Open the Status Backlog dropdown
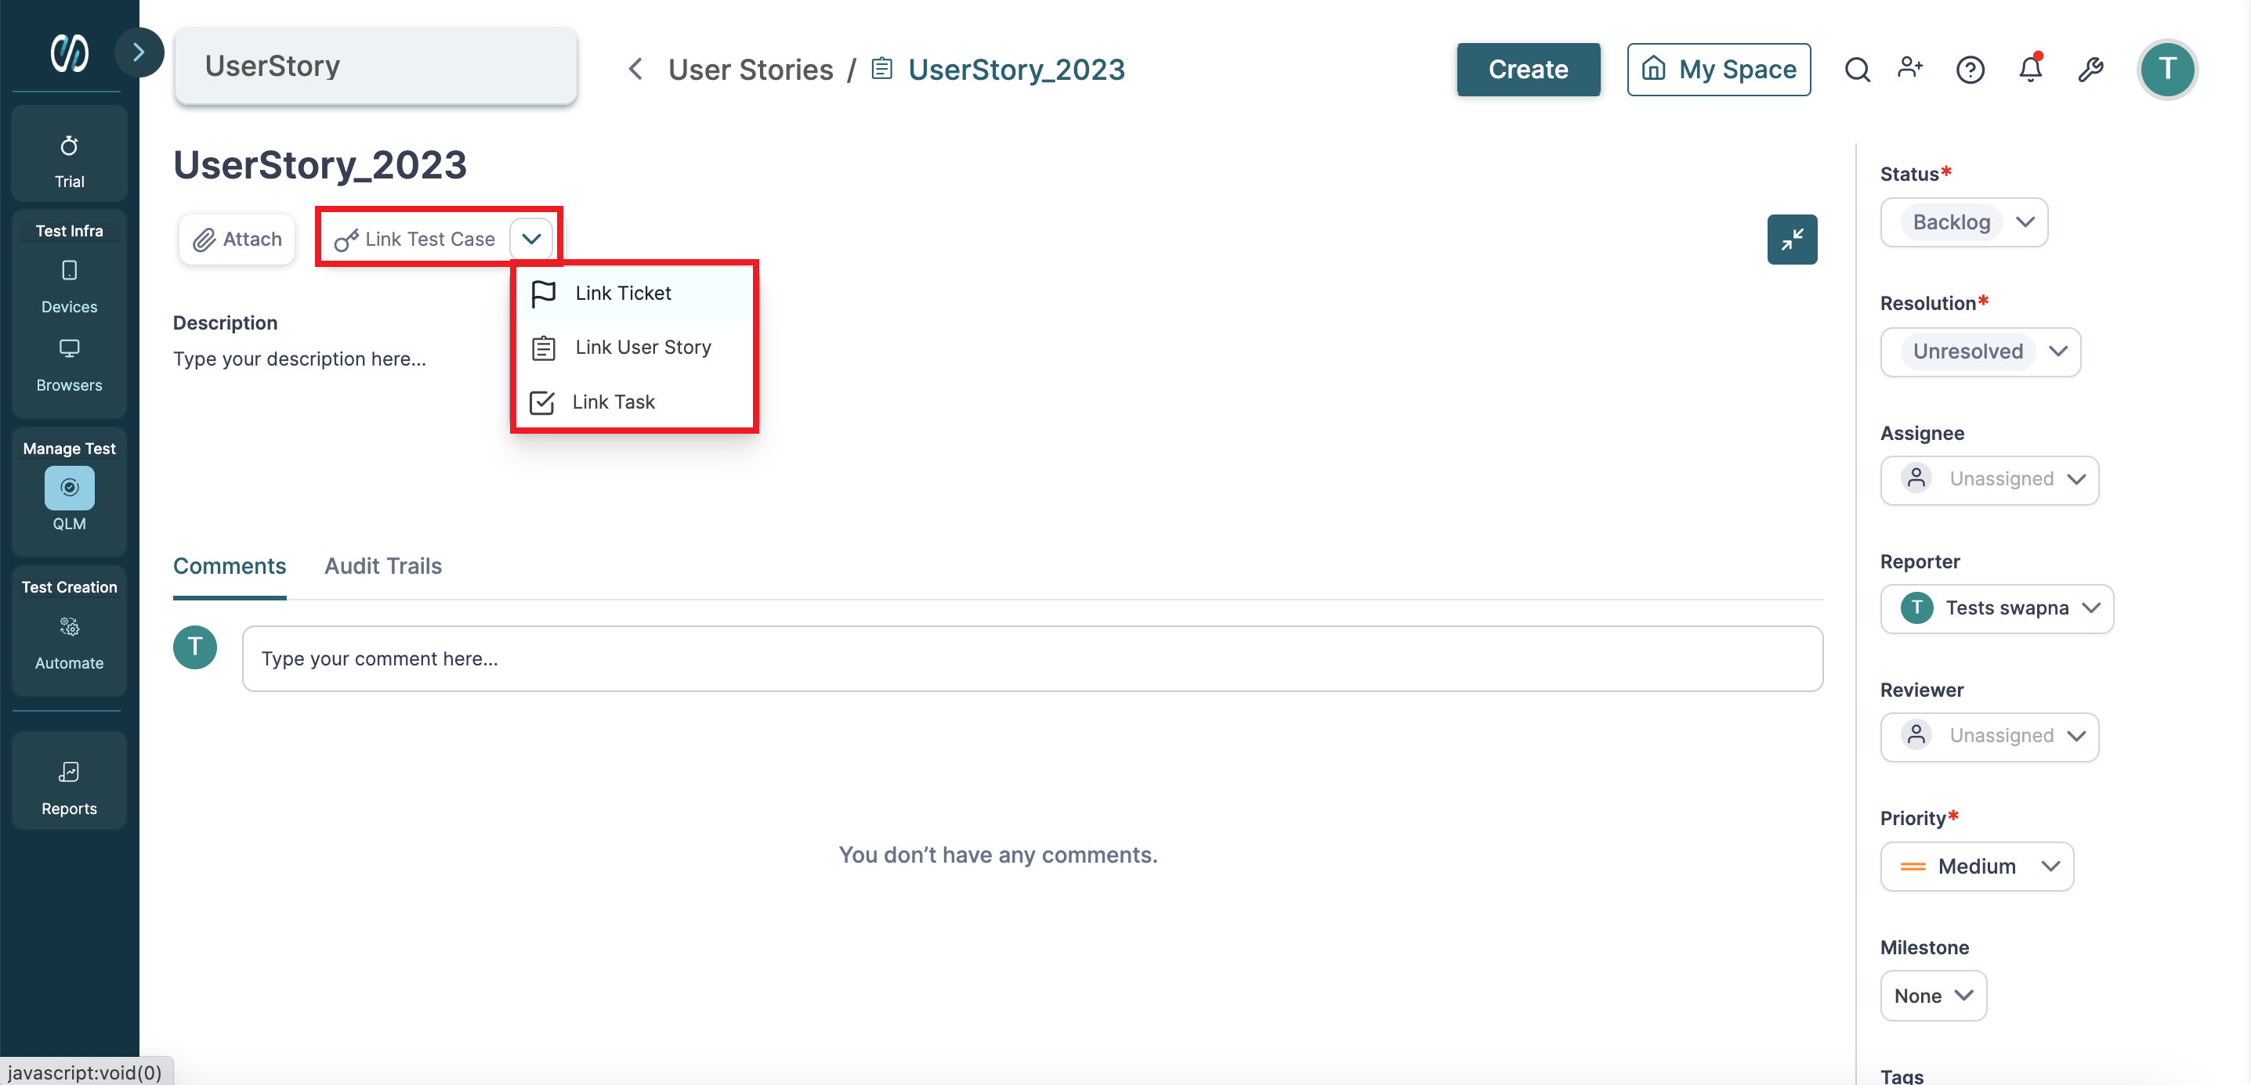The height and width of the screenshot is (1085, 2251). tap(1963, 222)
